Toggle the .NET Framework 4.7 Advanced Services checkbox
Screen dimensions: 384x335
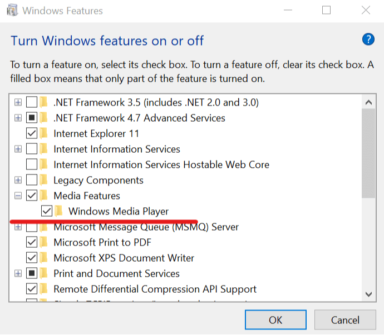(32, 118)
